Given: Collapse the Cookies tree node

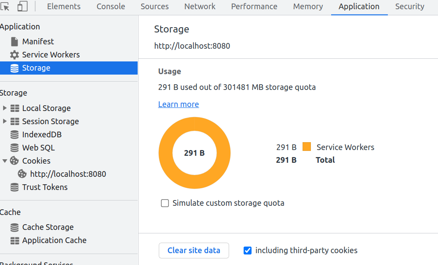Looking at the screenshot, I should point(5,161).
